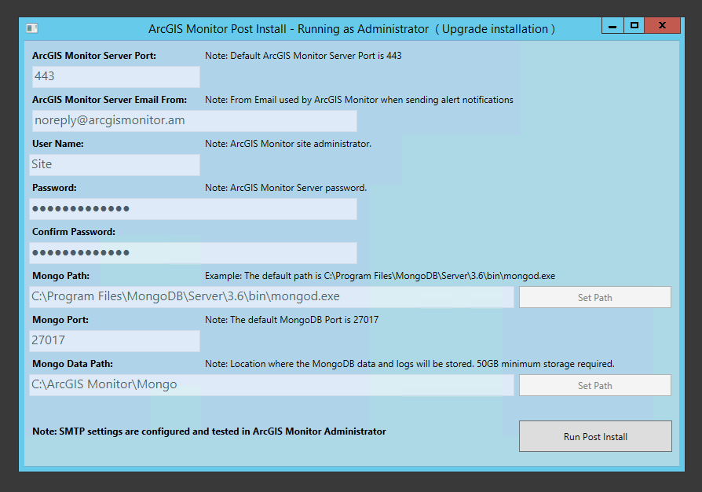
Task: Run the Post Install
Action: (595, 436)
